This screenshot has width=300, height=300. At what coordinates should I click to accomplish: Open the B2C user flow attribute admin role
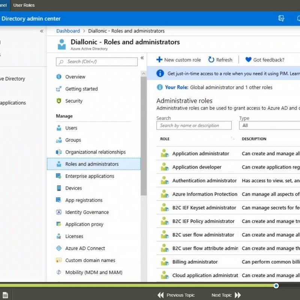click(x=205, y=248)
